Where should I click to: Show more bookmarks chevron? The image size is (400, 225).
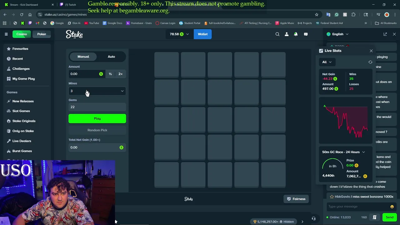(366, 23)
